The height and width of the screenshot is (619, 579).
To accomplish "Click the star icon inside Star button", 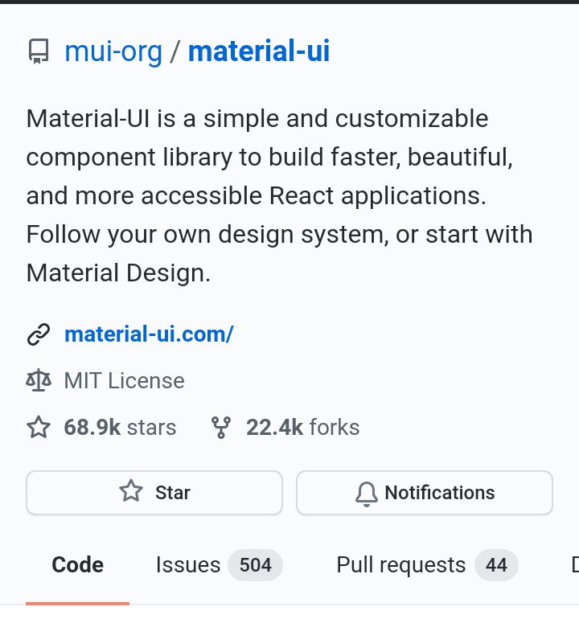I will tap(131, 490).
